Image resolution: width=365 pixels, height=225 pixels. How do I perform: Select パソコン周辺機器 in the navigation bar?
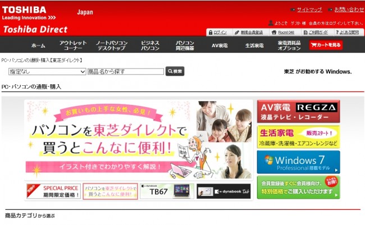[x=185, y=45]
